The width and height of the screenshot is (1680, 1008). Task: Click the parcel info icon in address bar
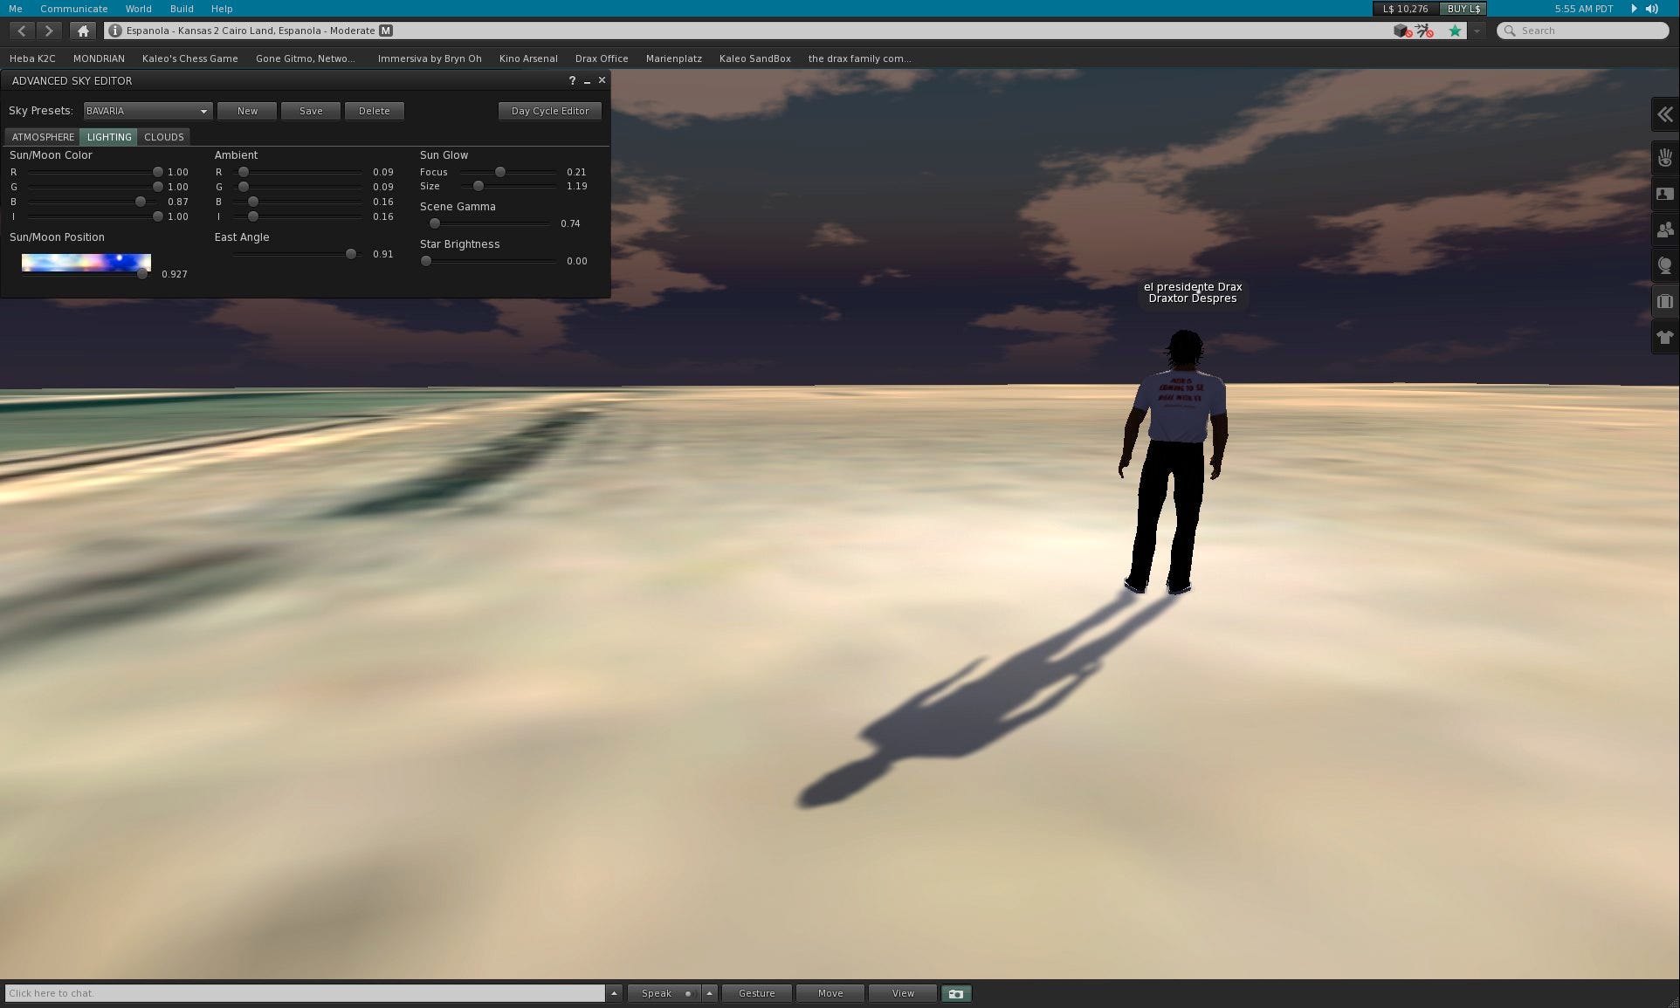point(115,31)
